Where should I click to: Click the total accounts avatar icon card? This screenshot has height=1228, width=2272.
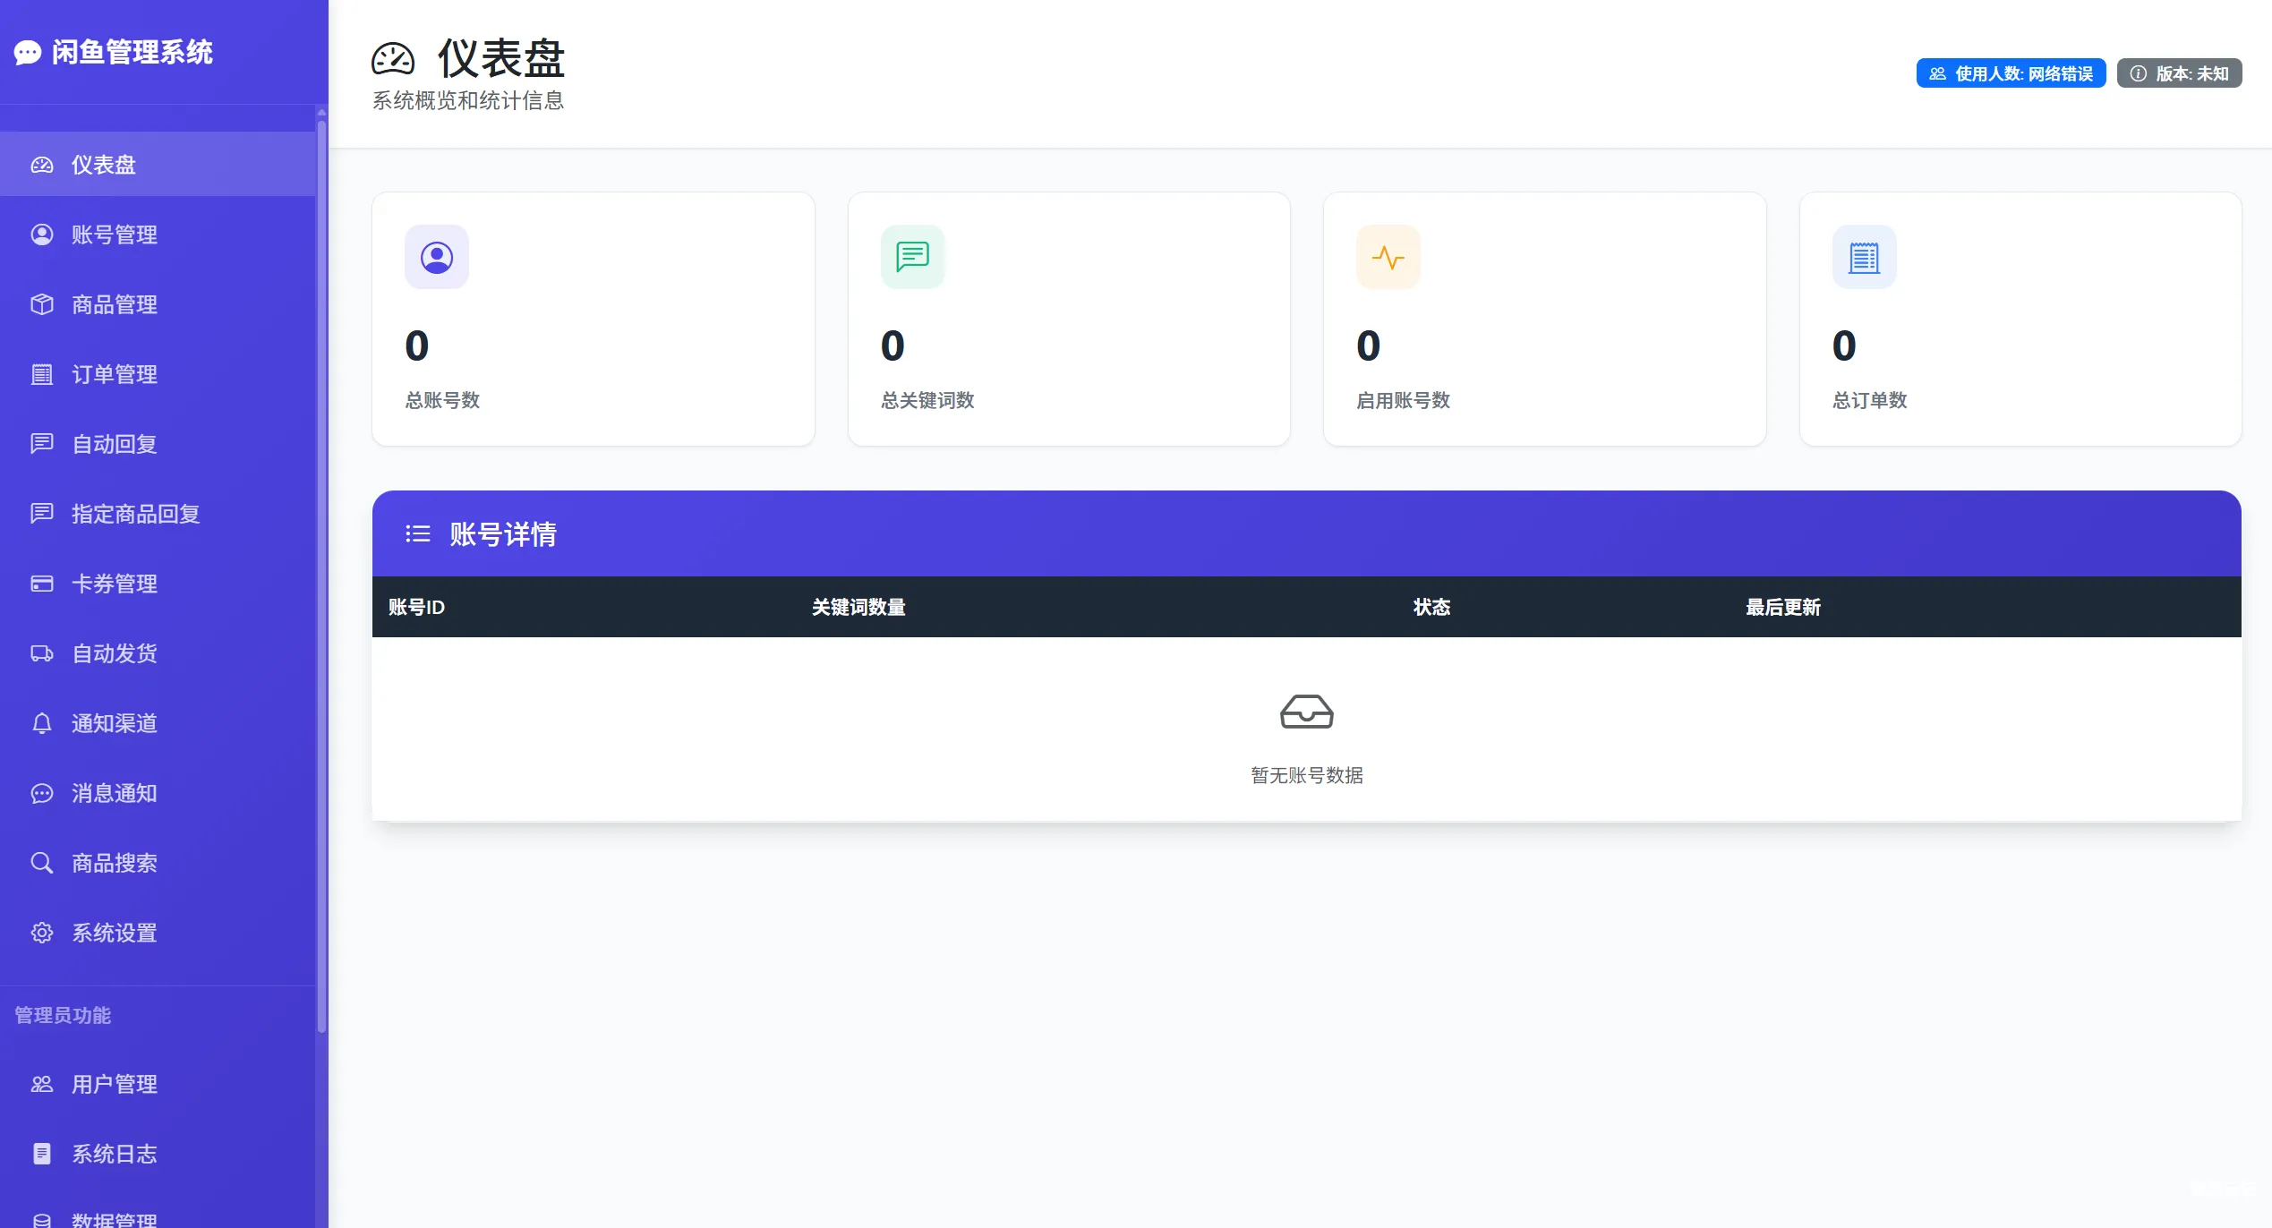[436, 257]
